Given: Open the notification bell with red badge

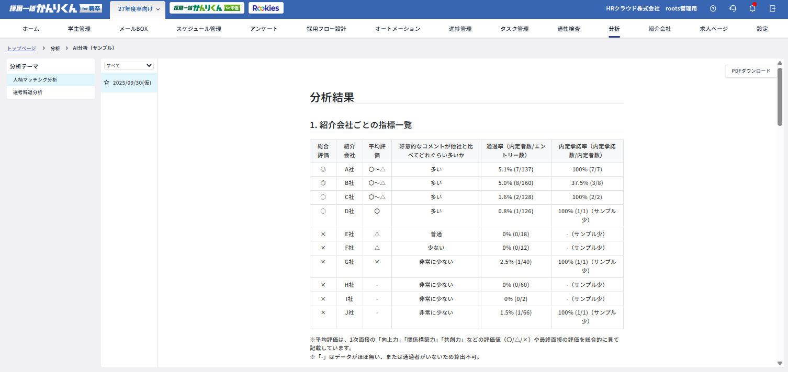Looking at the screenshot, I should 752,8.
